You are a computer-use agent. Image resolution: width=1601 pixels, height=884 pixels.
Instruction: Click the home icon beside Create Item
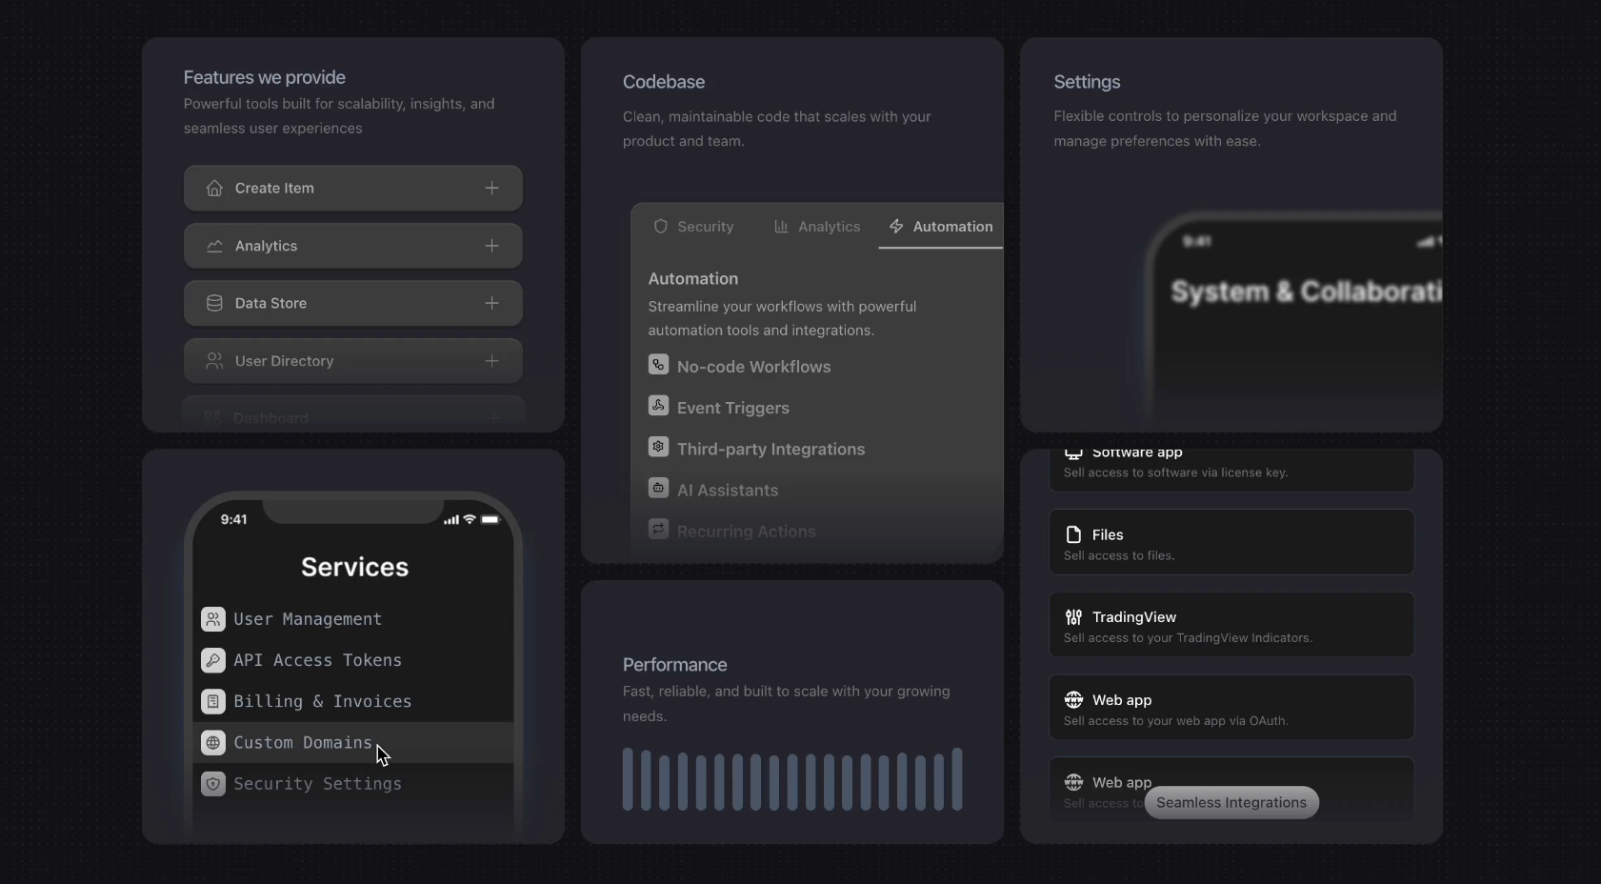click(214, 188)
